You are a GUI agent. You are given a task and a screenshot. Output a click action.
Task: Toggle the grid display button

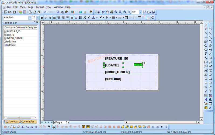(99, 12)
